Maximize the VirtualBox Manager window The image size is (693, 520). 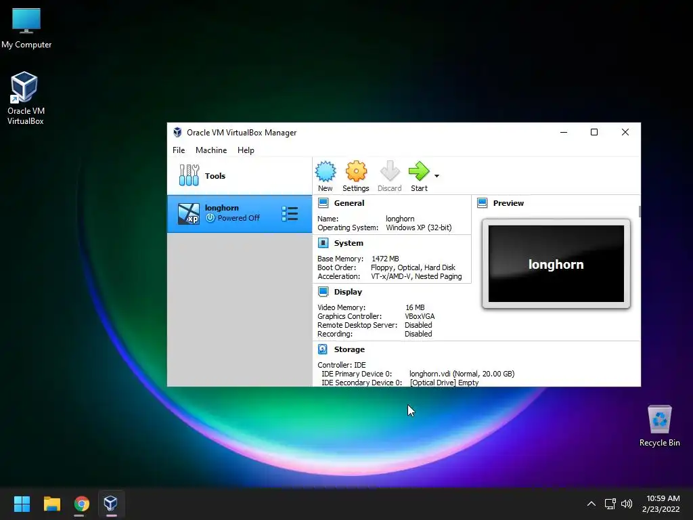coord(594,132)
